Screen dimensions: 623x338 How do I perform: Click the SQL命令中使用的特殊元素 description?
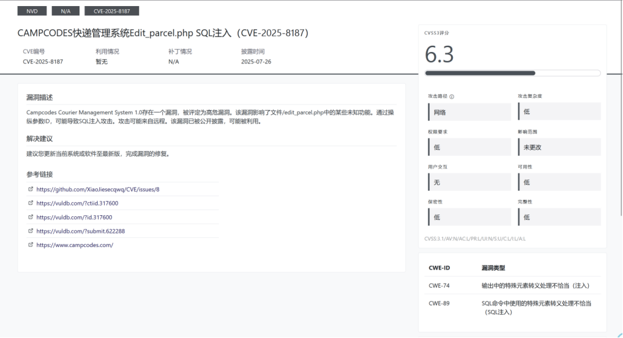pos(536,308)
